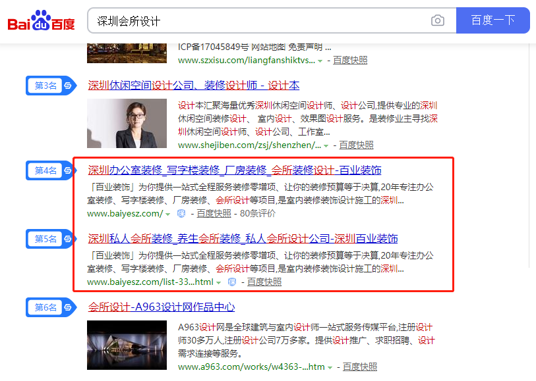Click the 第5名 rank badge
Image resolution: width=536 pixels, height=381 pixels.
pyautogui.click(x=51, y=239)
